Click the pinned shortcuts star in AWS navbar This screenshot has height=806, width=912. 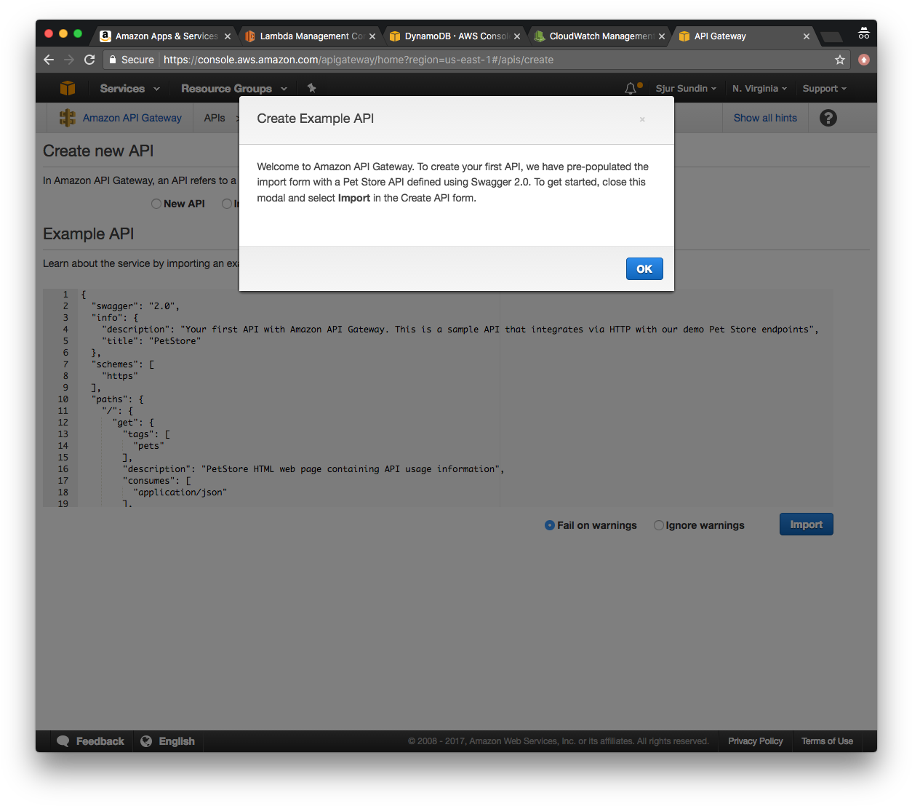click(x=311, y=87)
